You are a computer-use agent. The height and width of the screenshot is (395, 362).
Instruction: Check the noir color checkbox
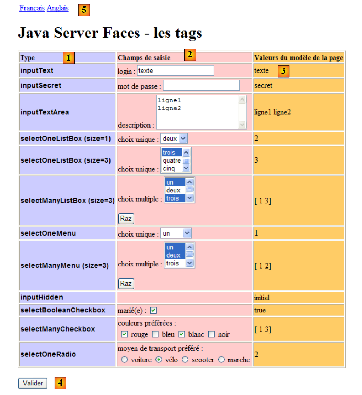click(211, 334)
